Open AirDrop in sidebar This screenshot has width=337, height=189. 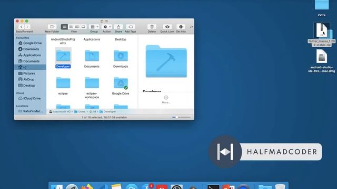(30, 79)
